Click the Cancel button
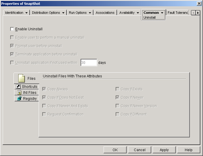 point(140,150)
